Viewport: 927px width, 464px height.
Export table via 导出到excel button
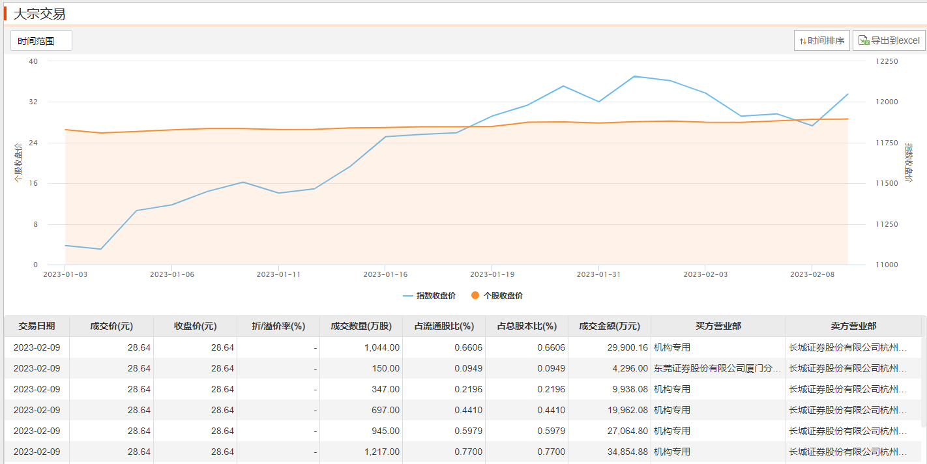pos(889,40)
